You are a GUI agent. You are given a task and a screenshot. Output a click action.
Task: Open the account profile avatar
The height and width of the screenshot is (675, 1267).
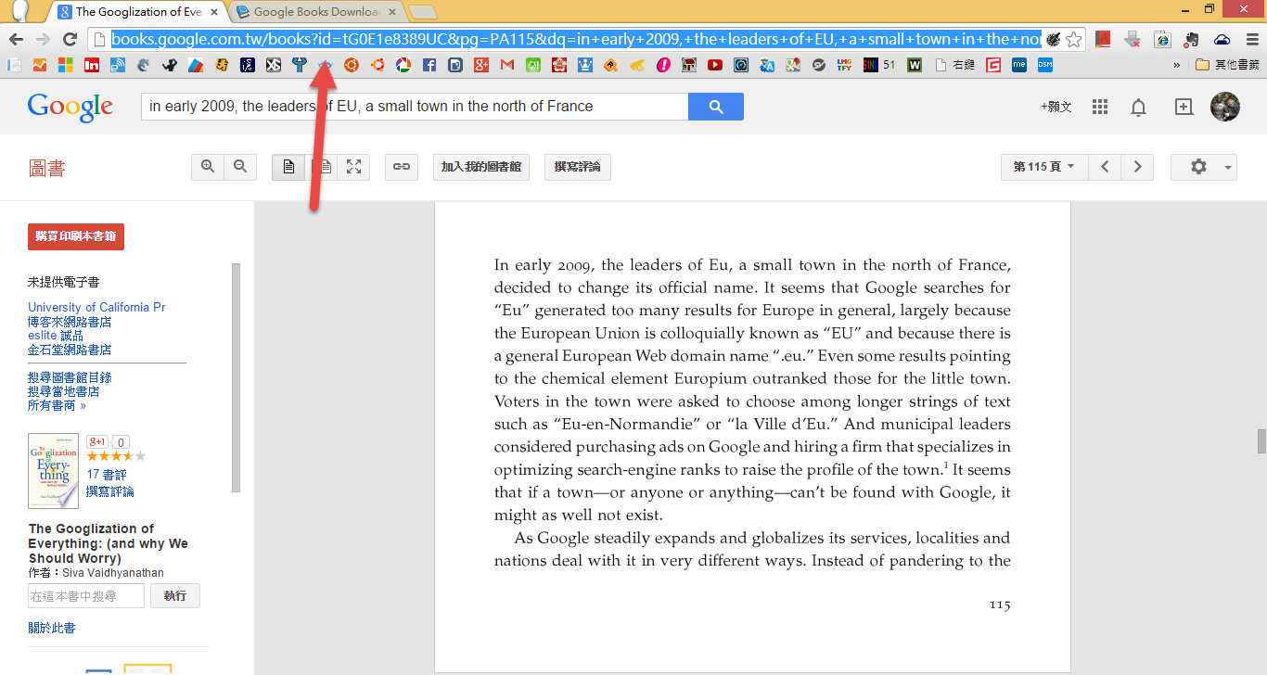[x=1225, y=107]
